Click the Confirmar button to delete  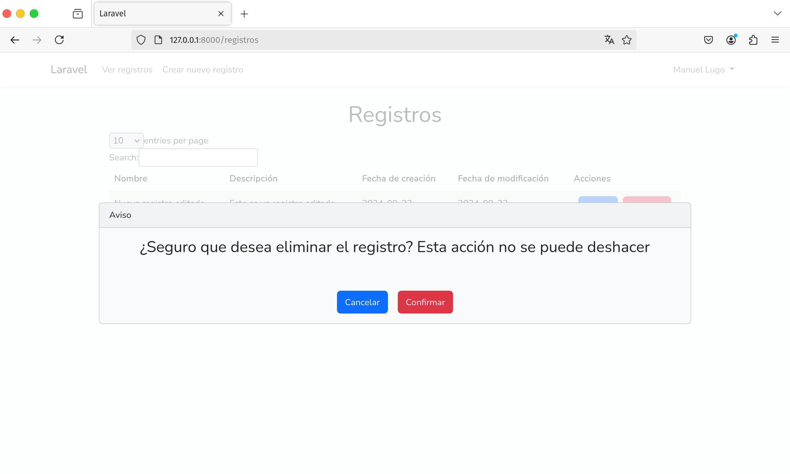425,302
